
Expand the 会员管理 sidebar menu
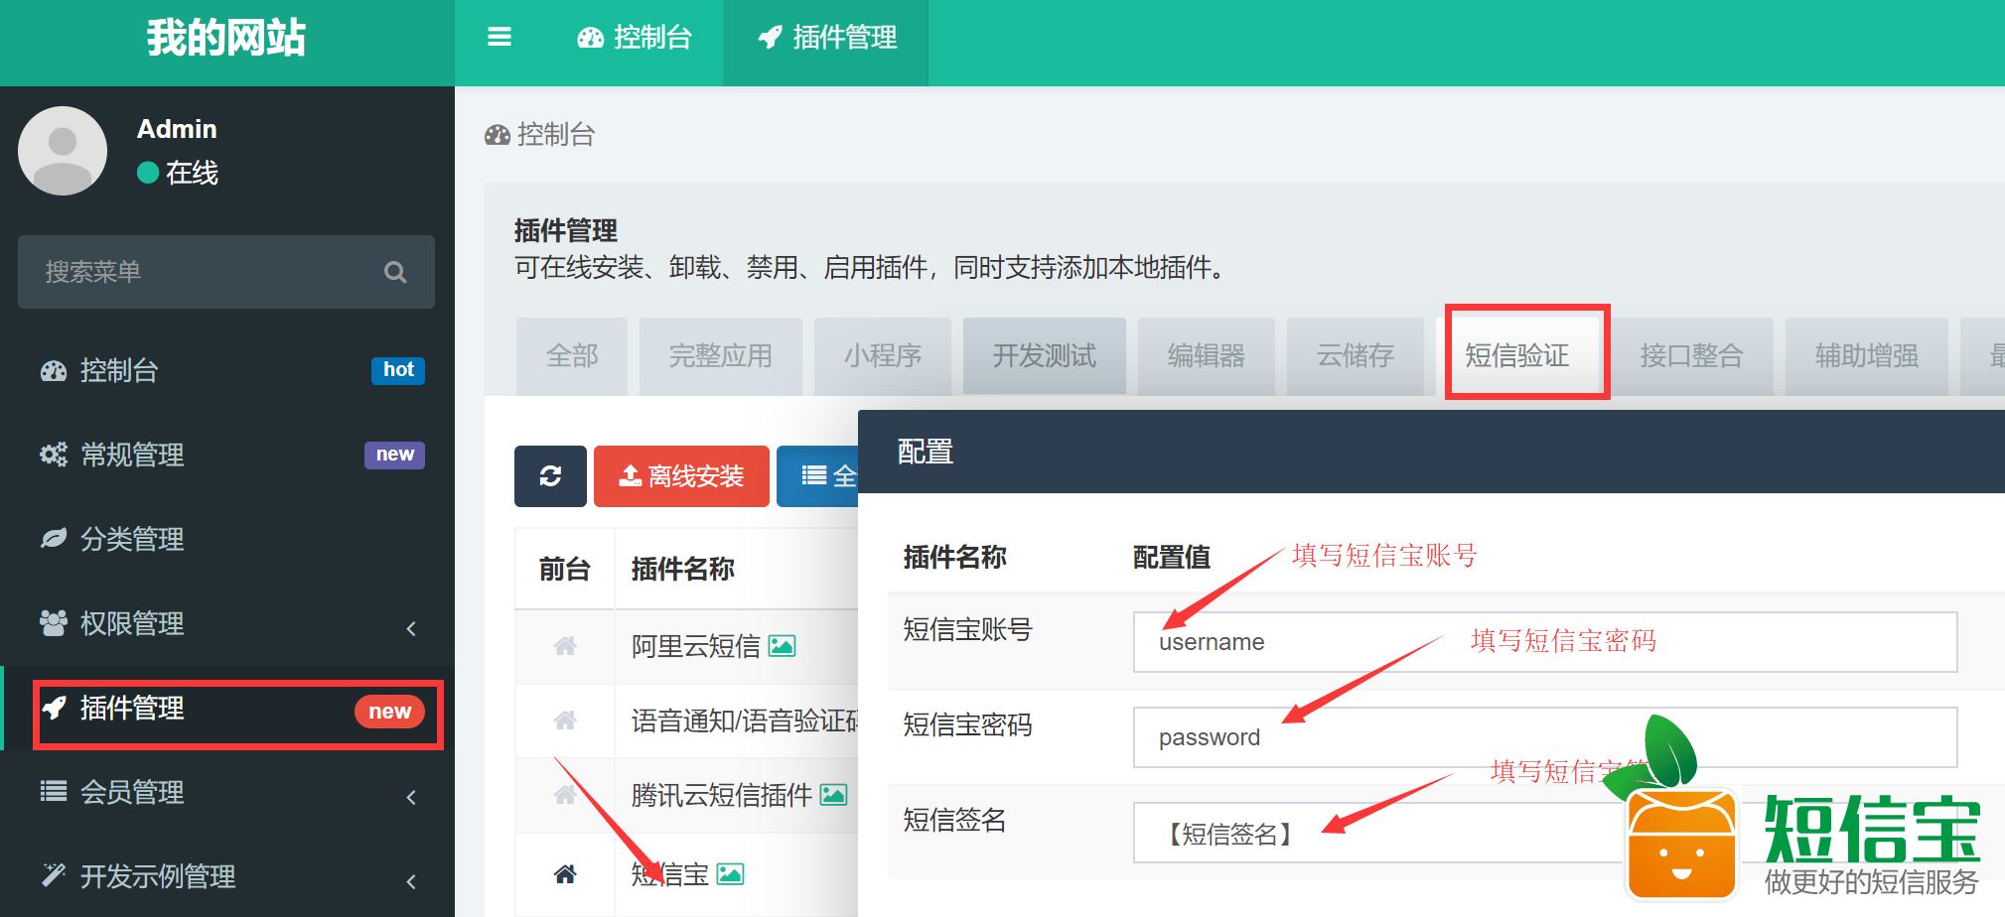coord(226,793)
